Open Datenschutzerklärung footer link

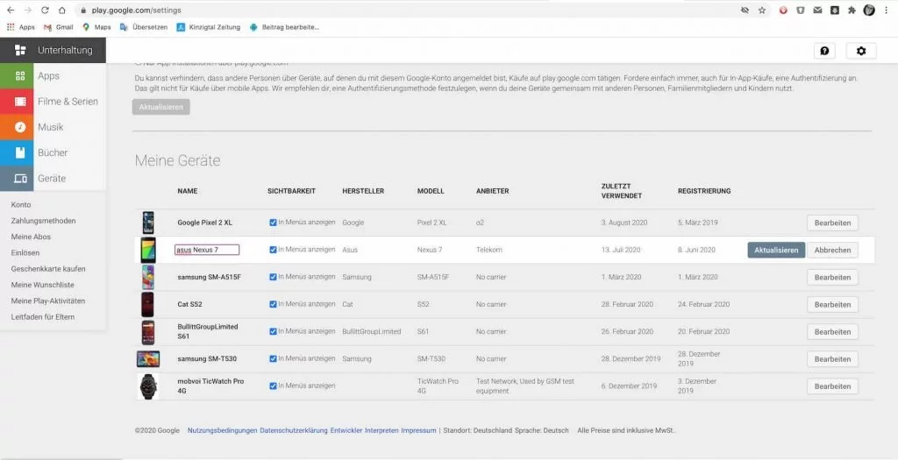click(294, 430)
